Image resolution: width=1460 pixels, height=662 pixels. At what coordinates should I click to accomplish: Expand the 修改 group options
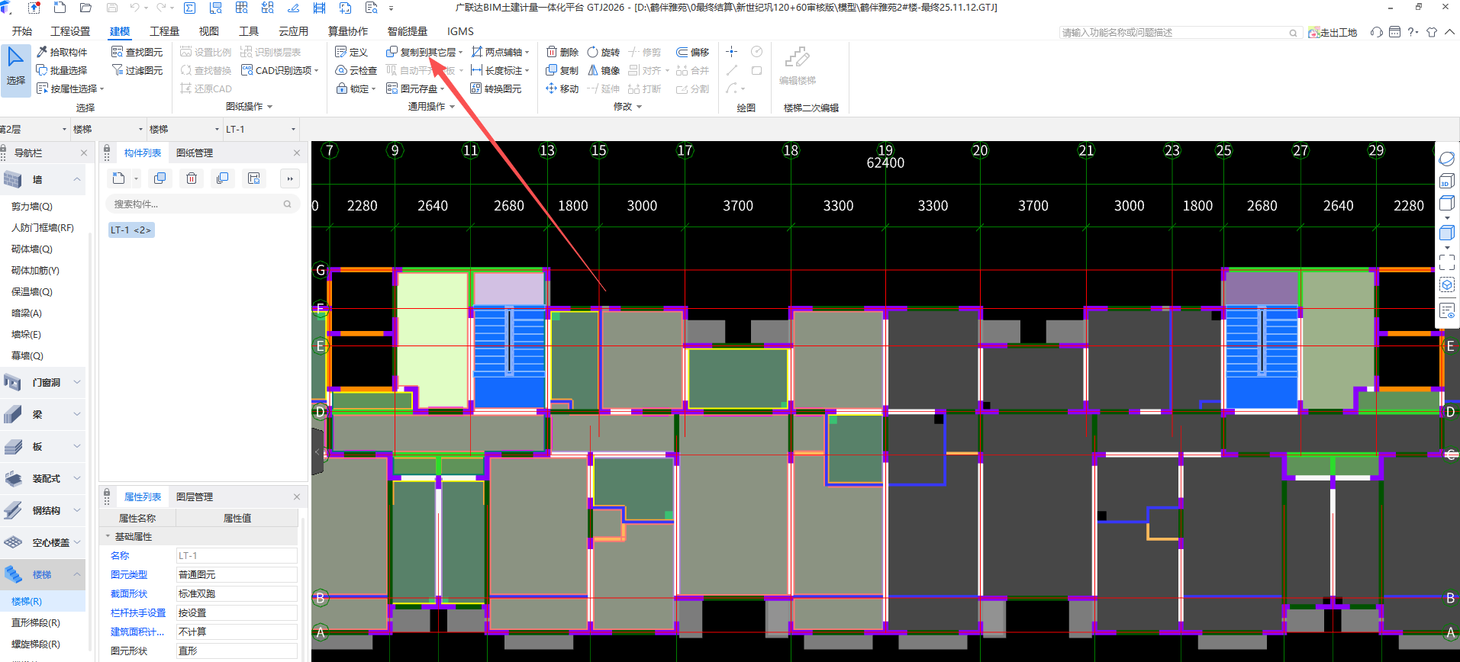point(639,107)
